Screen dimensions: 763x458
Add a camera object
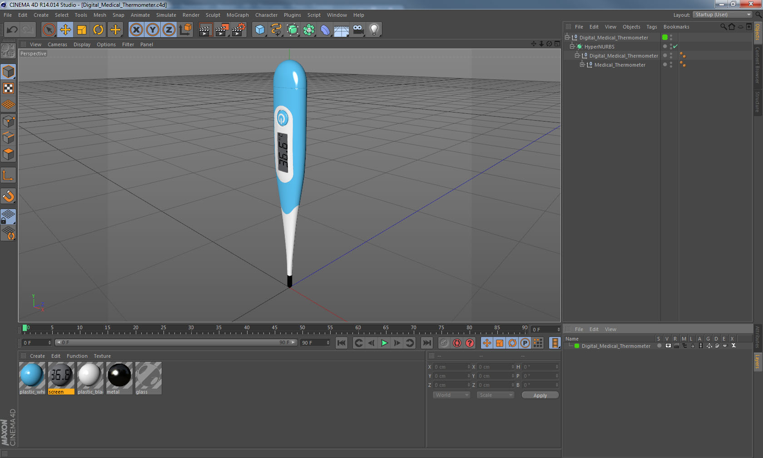(358, 30)
